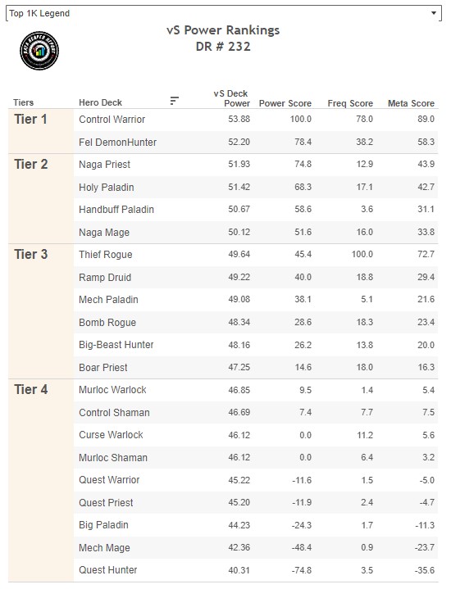Click the vS Data Reaper Report logo
This screenshot has height=589, width=451.
pyautogui.click(x=39, y=51)
